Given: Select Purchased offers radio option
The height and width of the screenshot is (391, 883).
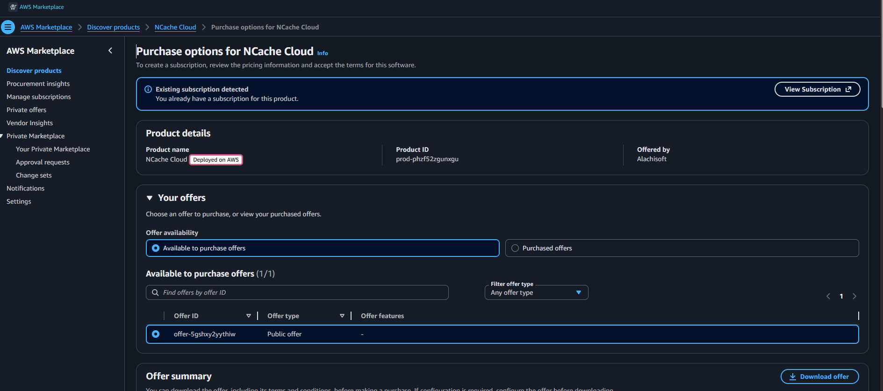Looking at the screenshot, I should coord(515,248).
